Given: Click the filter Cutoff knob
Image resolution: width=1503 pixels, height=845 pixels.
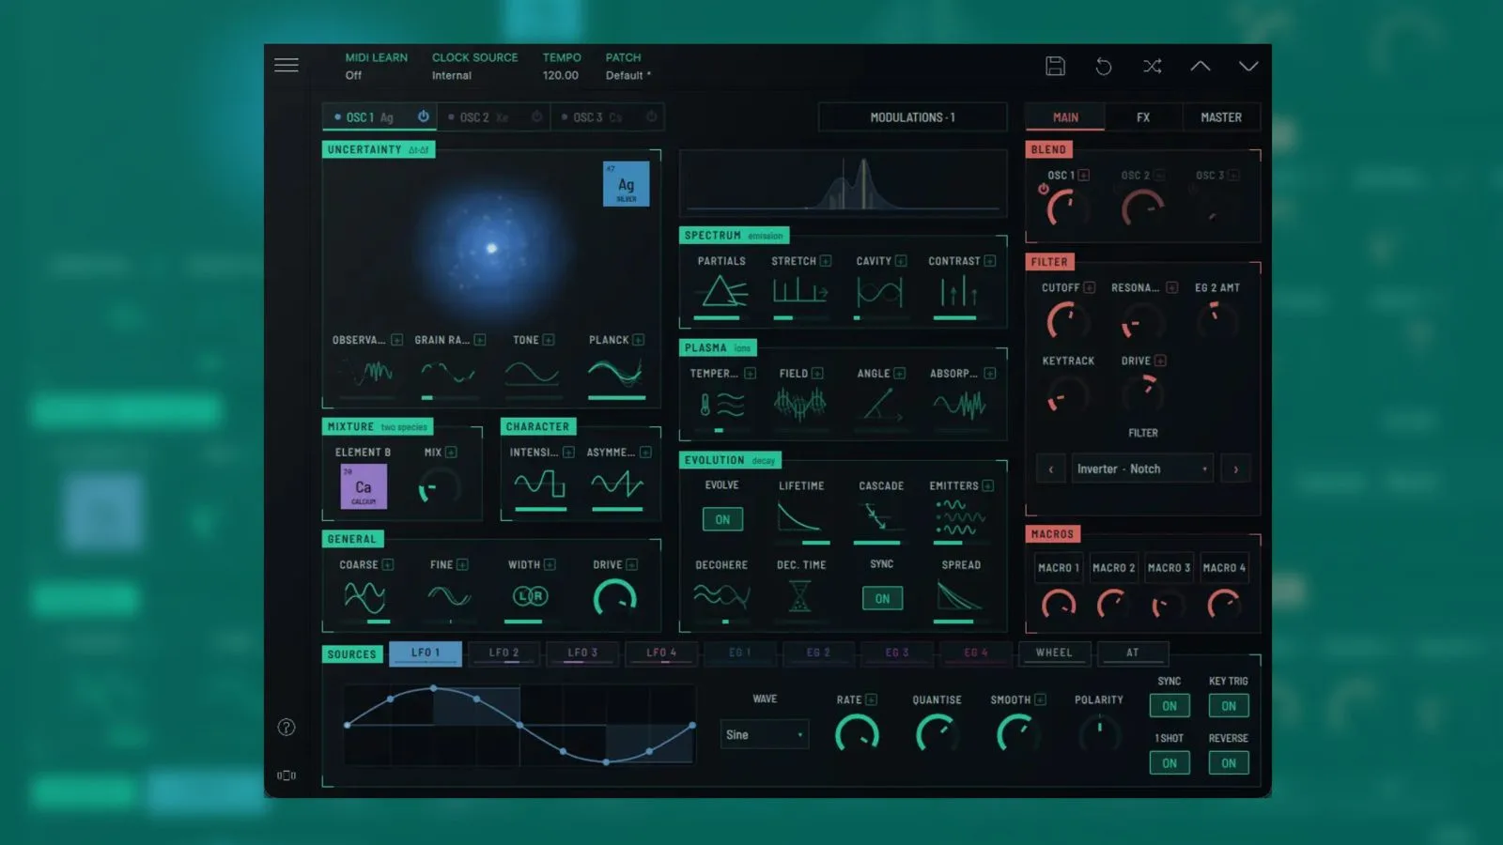Looking at the screenshot, I should point(1066,321).
